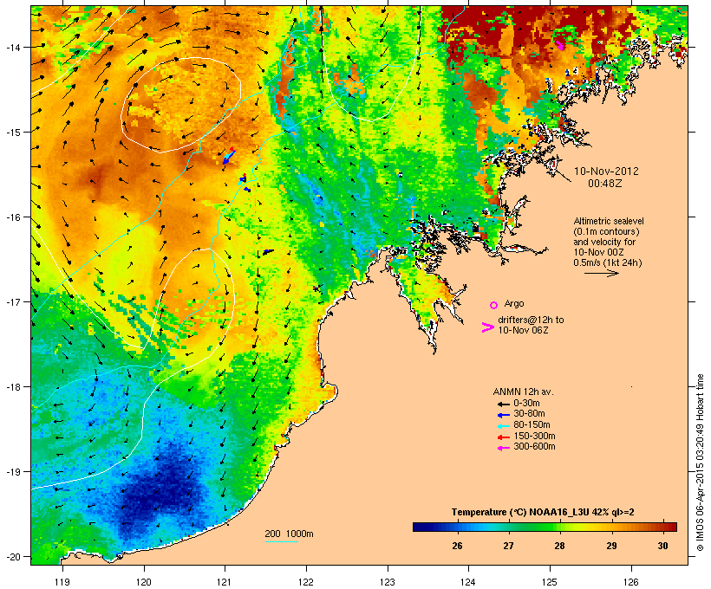Click the 10-Nov-2012 date label
Image resolution: width=711 pixels, height=589 pixels.
click(x=606, y=172)
